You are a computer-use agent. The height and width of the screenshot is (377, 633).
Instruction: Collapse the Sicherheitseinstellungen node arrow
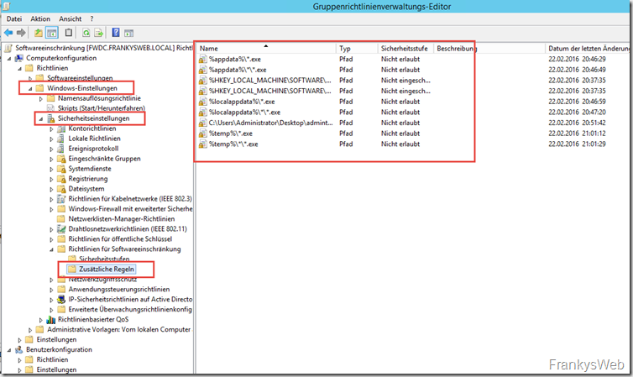coord(40,119)
